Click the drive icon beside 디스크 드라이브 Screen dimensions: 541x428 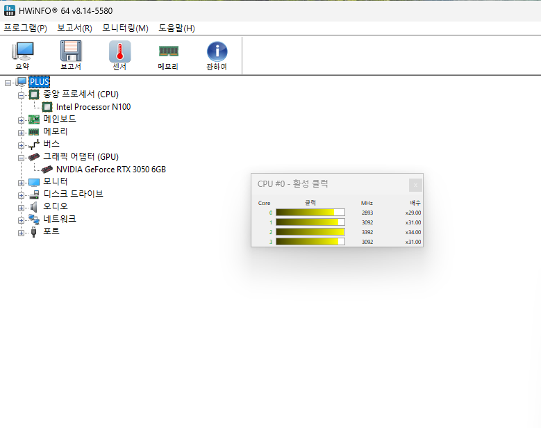click(34, 195)
